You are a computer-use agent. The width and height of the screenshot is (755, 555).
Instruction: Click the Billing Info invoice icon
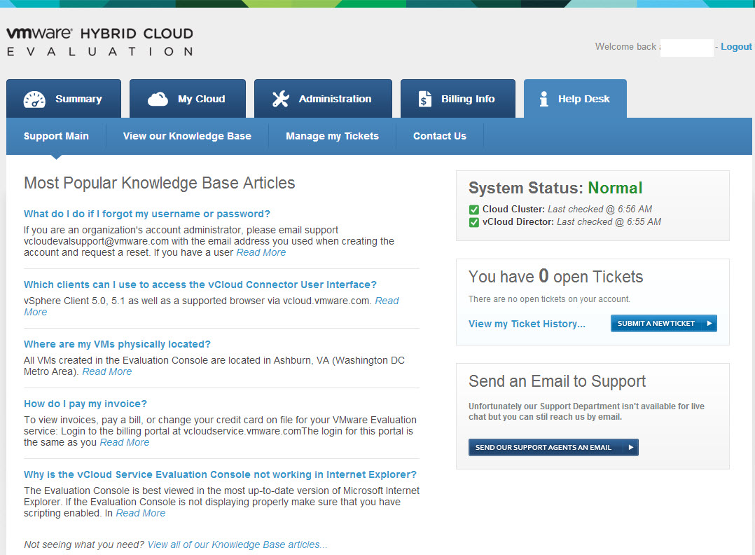point(424,99)
